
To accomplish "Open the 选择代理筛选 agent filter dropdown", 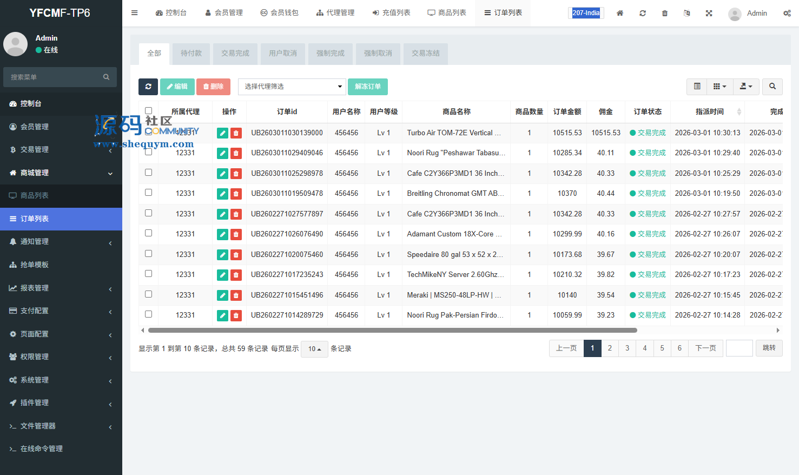I will (x=292, y=87).
